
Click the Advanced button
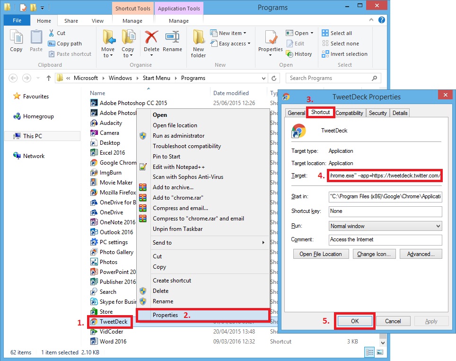click(421, 254)
